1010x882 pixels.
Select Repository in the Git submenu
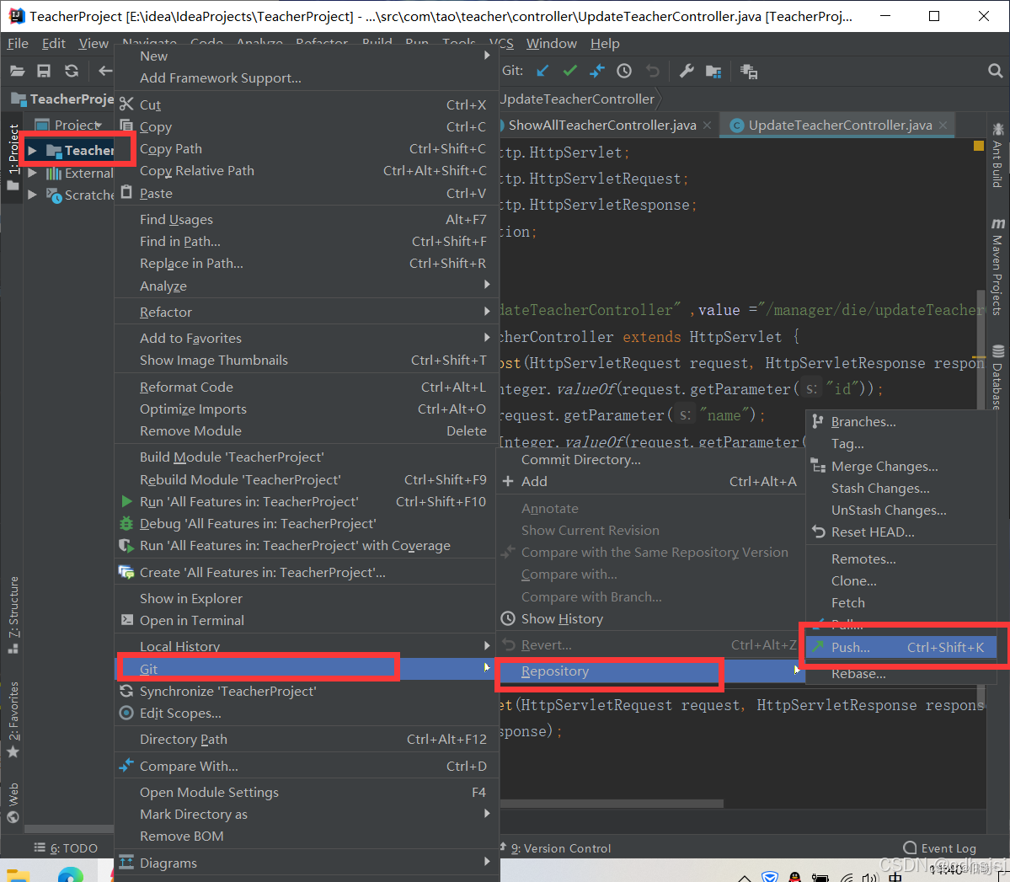coord(650,671)
